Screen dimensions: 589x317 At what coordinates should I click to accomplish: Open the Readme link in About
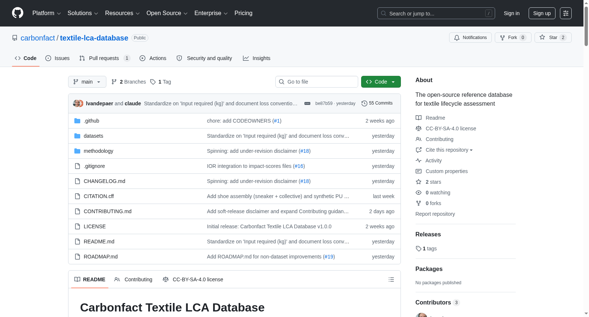point(435,118)
